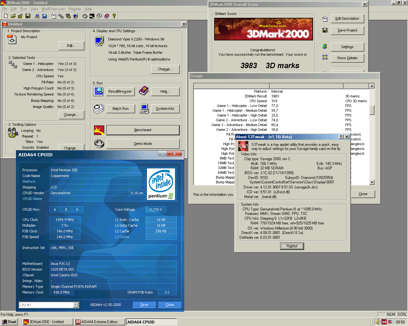
Task: Switch to the 3DMark2000 - Untitled taskbar button
Action: 48,322
